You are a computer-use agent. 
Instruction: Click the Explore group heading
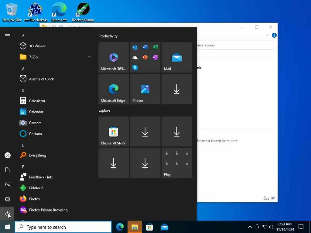coord(104,110)
